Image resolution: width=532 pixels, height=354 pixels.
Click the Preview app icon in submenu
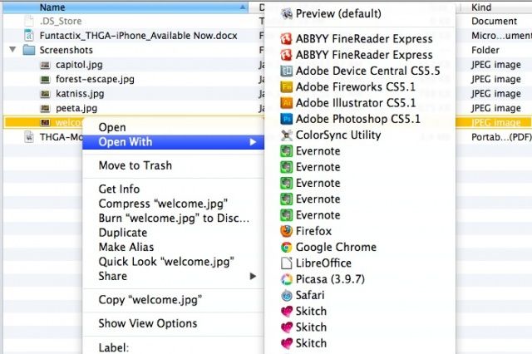click(x=286, y=14)
